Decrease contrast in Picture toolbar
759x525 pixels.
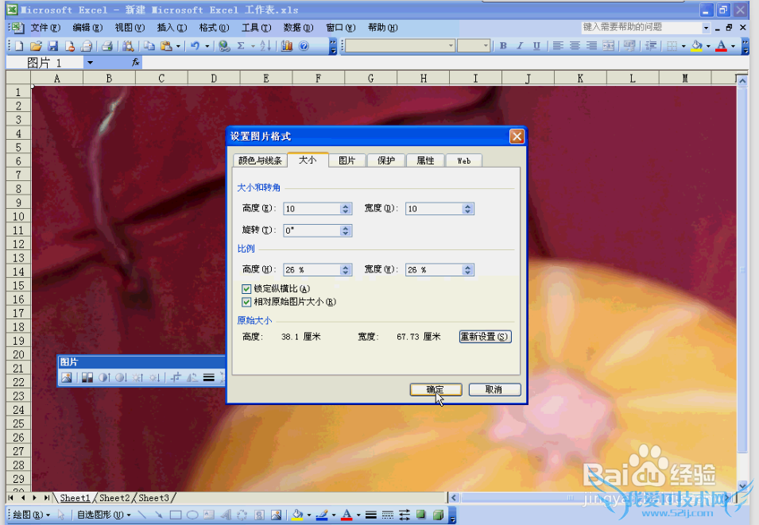[121, 377]
